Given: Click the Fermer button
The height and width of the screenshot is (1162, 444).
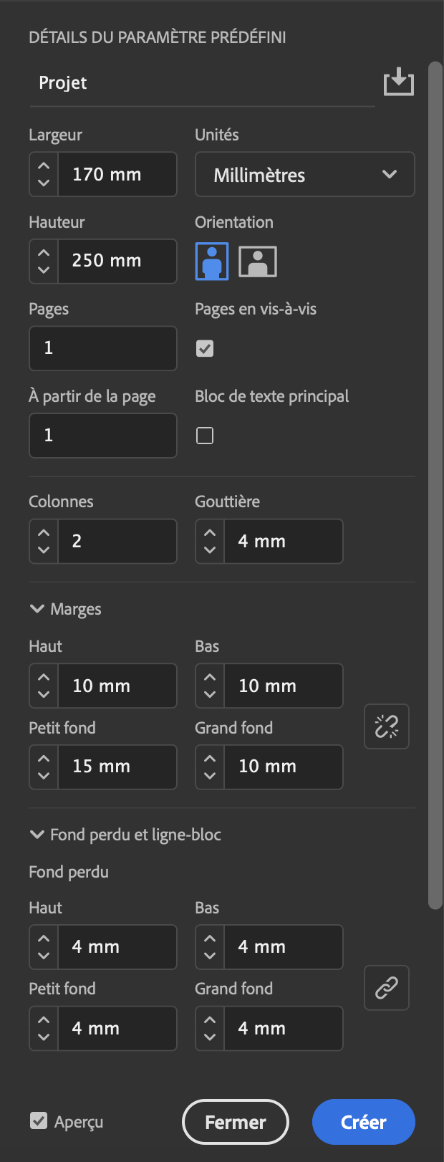Looking at the screenshot, I should (236, 1122).
